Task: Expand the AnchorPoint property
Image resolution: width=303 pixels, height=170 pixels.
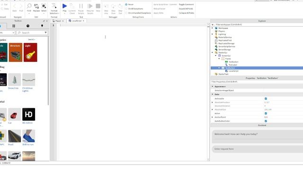Action: tap(213, 117)
